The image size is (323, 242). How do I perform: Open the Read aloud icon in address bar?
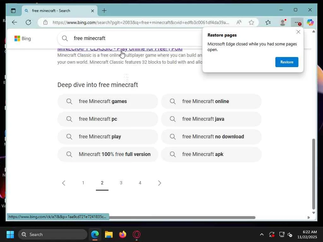coord(239,22)
